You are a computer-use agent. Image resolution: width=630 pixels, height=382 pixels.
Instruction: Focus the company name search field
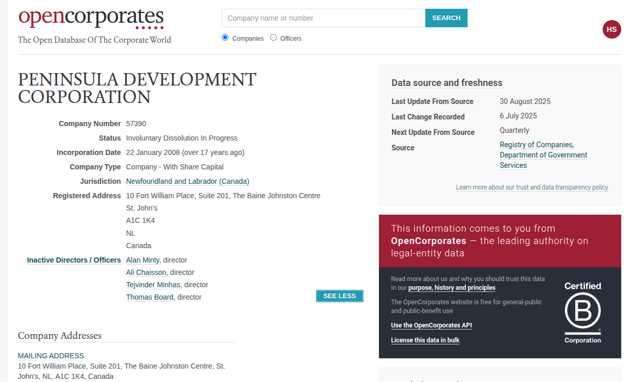coord(323,18)
